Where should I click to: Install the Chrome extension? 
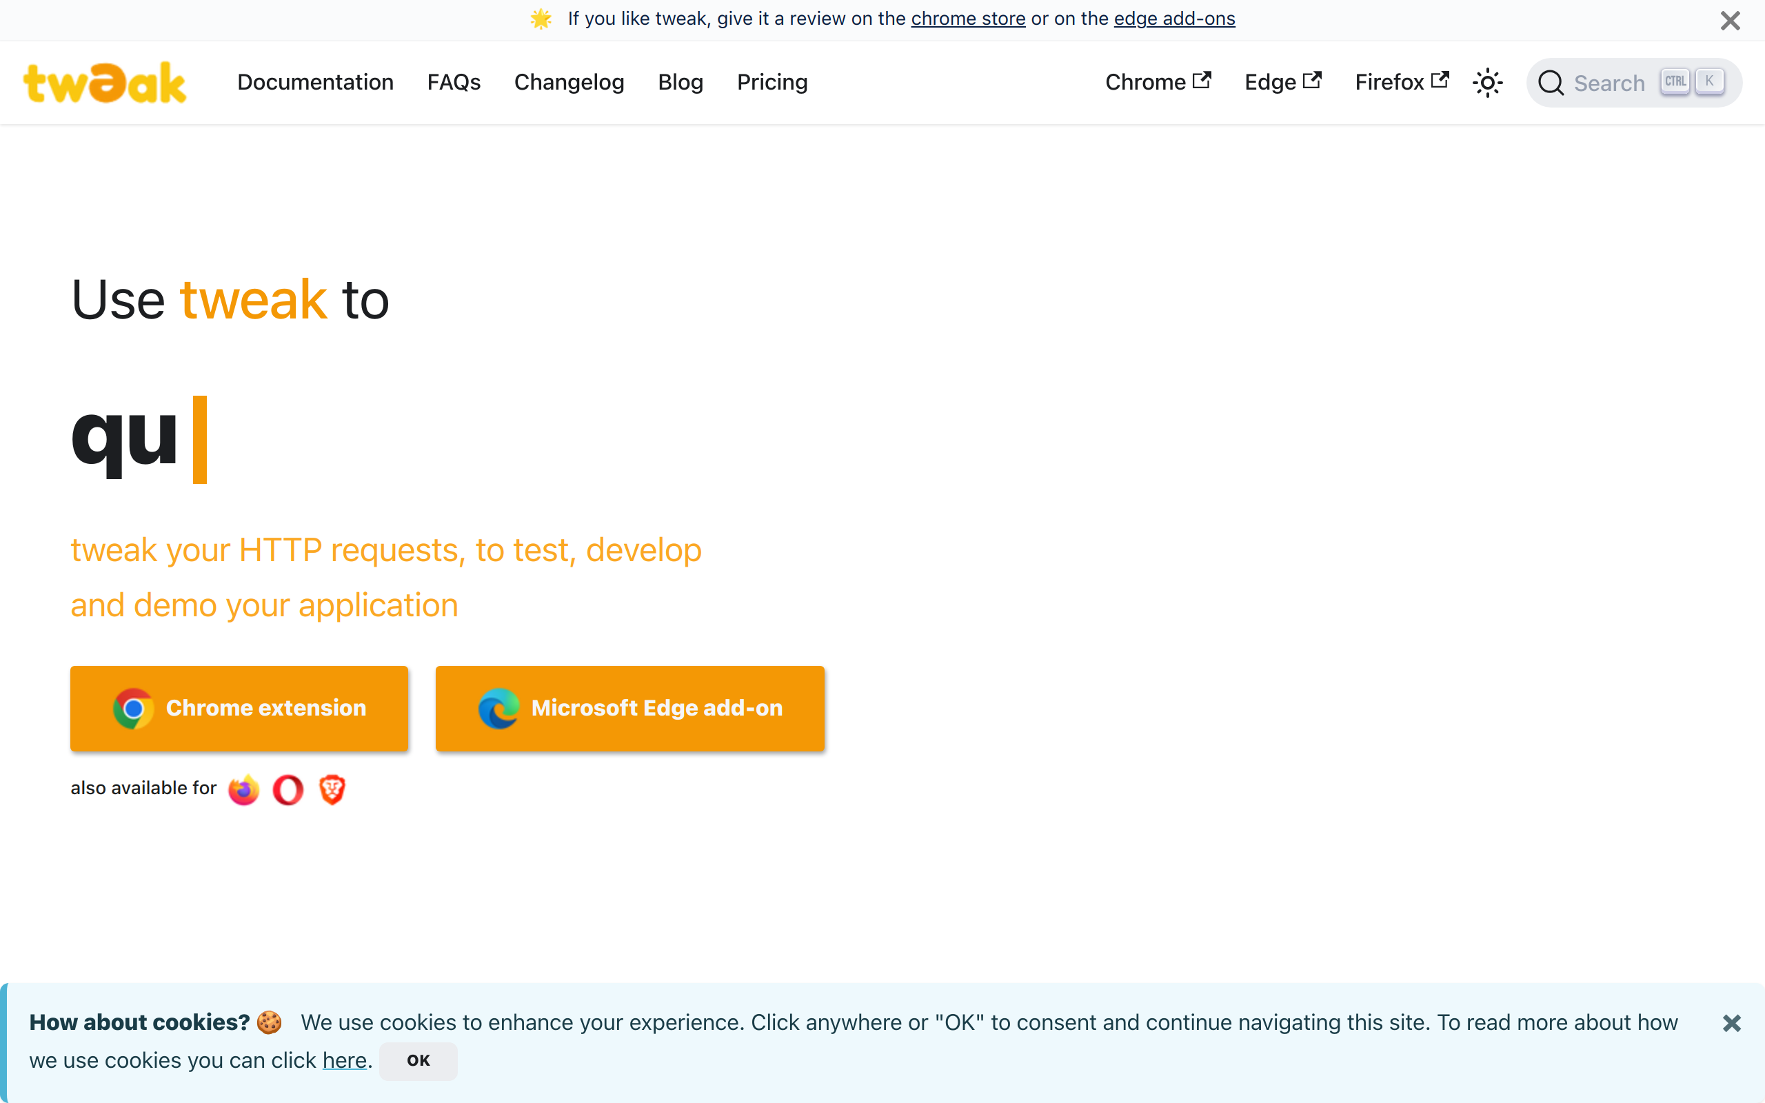(239, 707)
